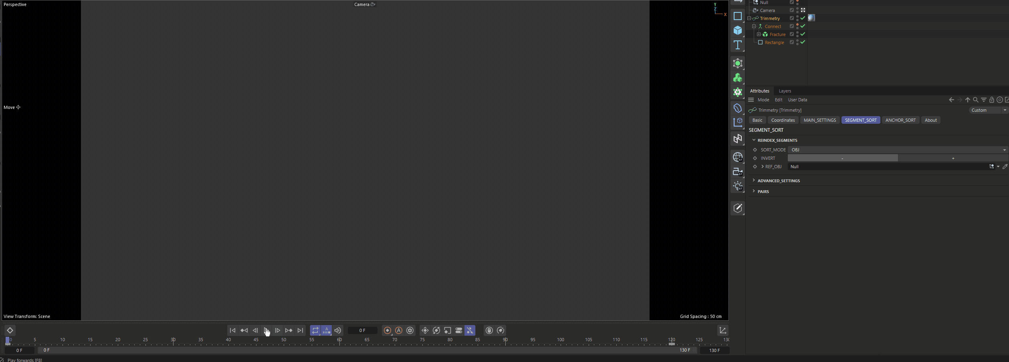Go to end of timeline

300,330
